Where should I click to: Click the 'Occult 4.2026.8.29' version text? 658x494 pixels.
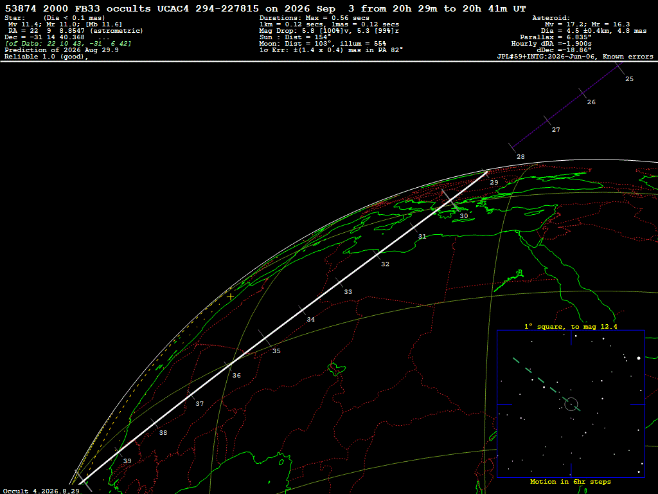42,491
